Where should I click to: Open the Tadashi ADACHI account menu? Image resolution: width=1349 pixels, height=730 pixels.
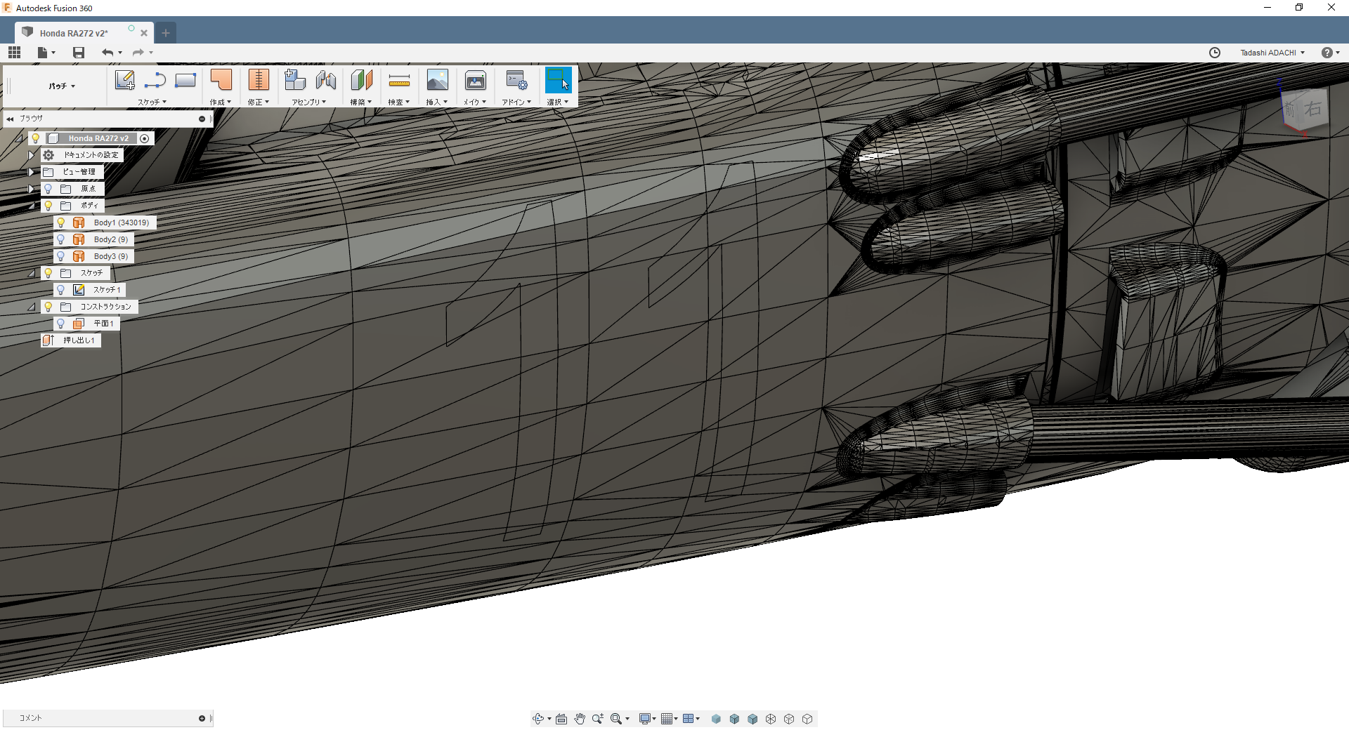[x=1272, y=53]
